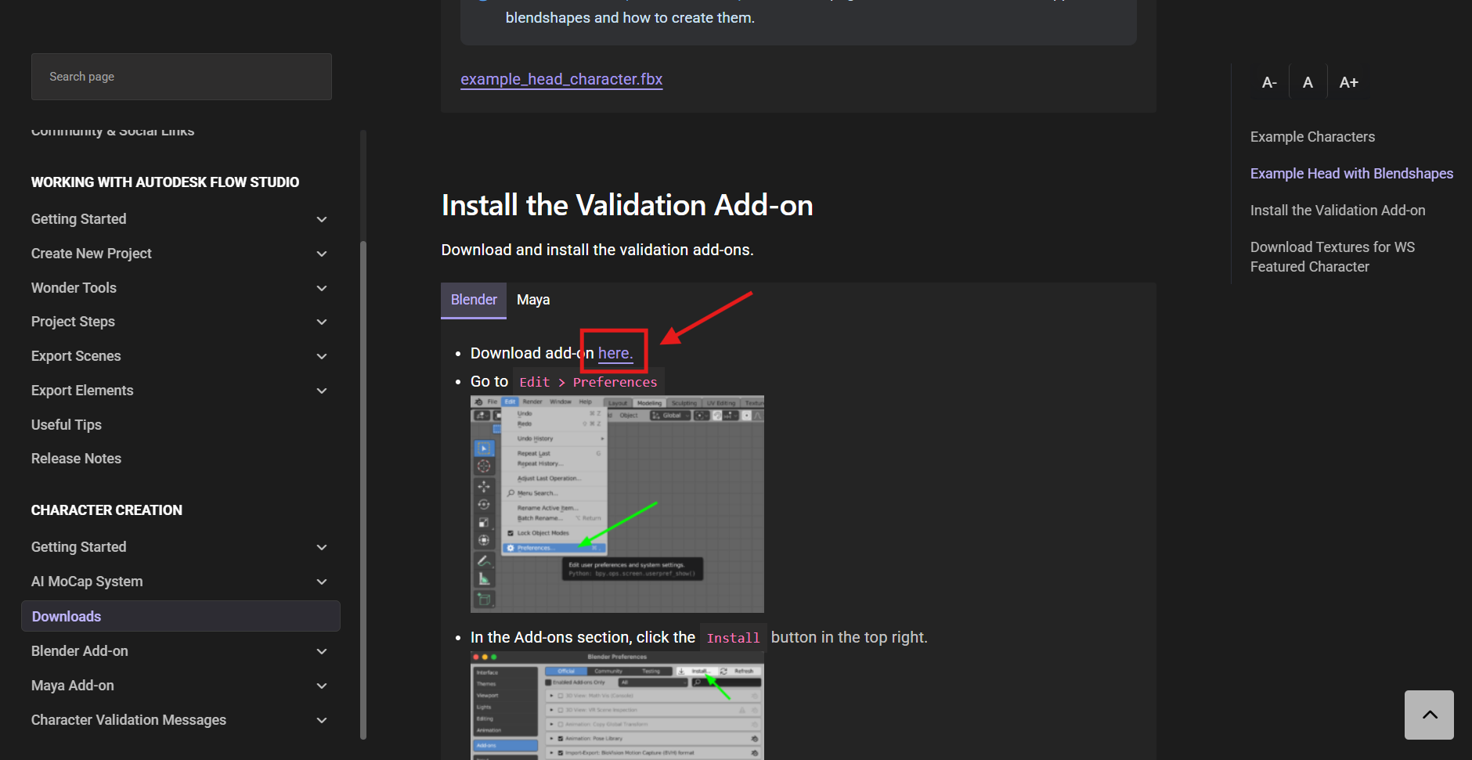Screen dimensions: 1472x760
Task: Open the Release Notes page
Action: [76, 459]
